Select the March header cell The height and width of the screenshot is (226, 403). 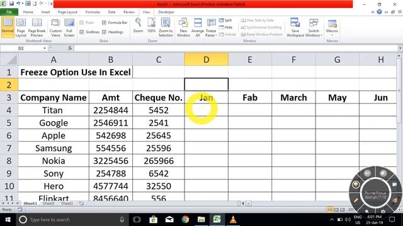[293, 97]
